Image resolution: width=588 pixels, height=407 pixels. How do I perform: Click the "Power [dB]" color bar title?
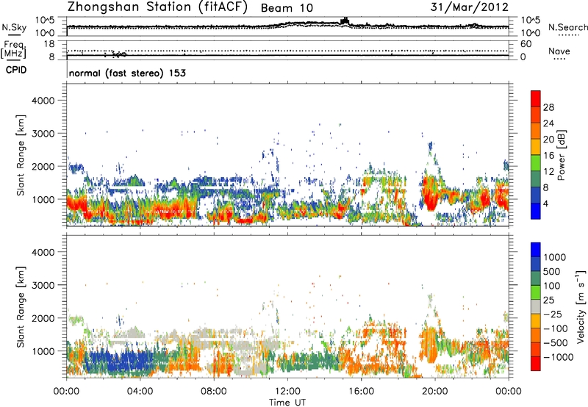[561, 155]
